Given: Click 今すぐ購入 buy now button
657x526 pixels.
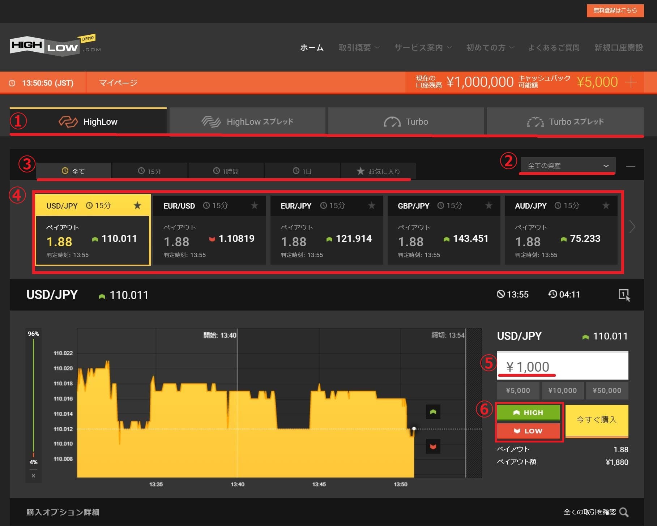Looking at the screenshot, I should (x=597, y=421).
